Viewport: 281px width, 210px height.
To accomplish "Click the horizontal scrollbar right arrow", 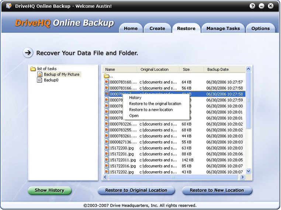I will 242,177.
